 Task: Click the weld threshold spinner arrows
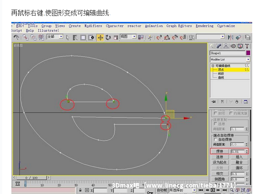(247, 152)
